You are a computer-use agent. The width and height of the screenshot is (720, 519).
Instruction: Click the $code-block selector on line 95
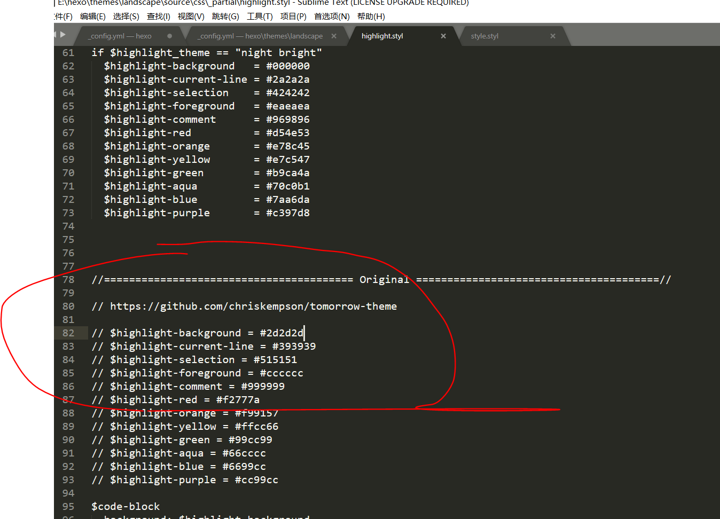(126, 507)
